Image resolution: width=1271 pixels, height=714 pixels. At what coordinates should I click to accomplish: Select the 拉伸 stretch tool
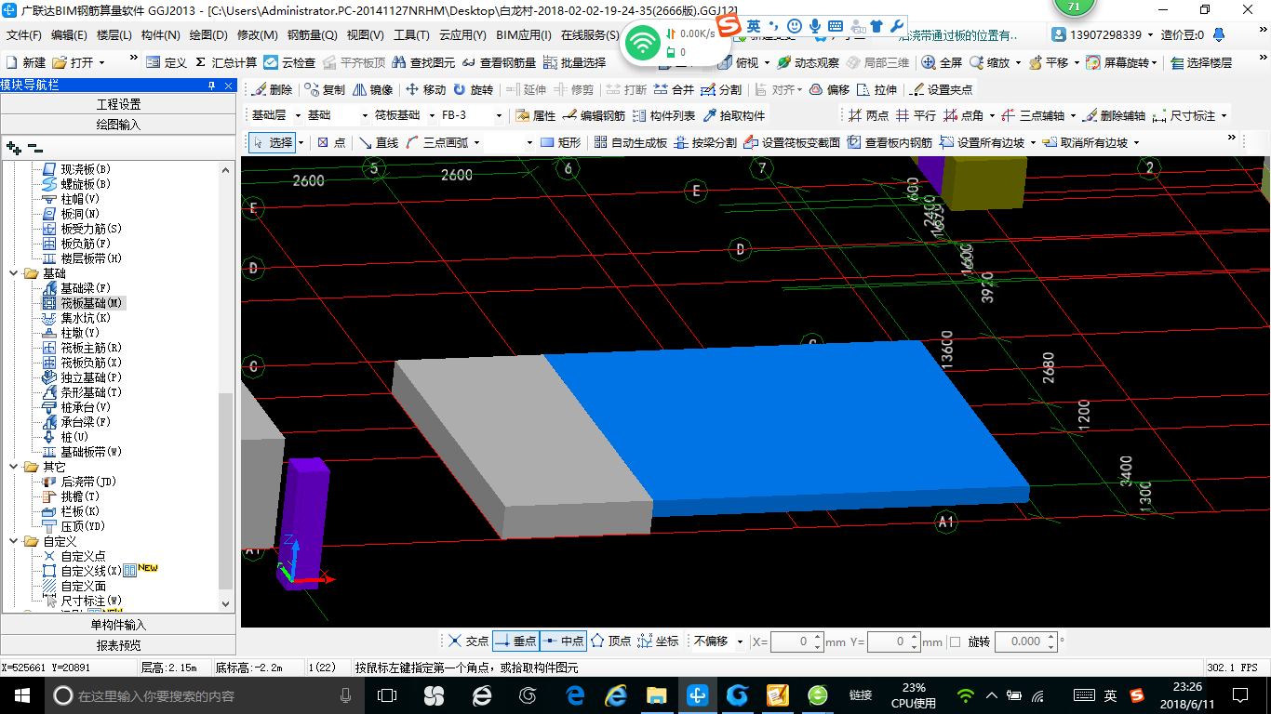coord(877,90)
